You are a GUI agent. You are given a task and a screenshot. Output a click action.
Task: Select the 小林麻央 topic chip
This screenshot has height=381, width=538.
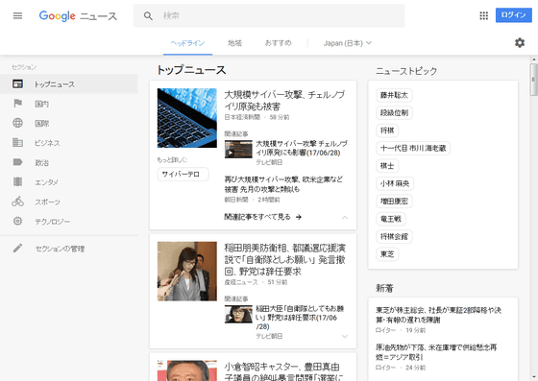pyautogui.click(x=395, y=183)
